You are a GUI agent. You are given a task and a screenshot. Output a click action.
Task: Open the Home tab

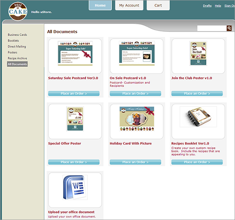(x=100, y=5)
